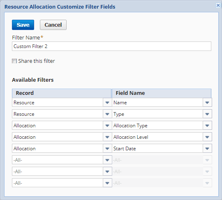222x200 pixels.
Task: Open Record dropdown in the Type row
Action: point(107,114)
